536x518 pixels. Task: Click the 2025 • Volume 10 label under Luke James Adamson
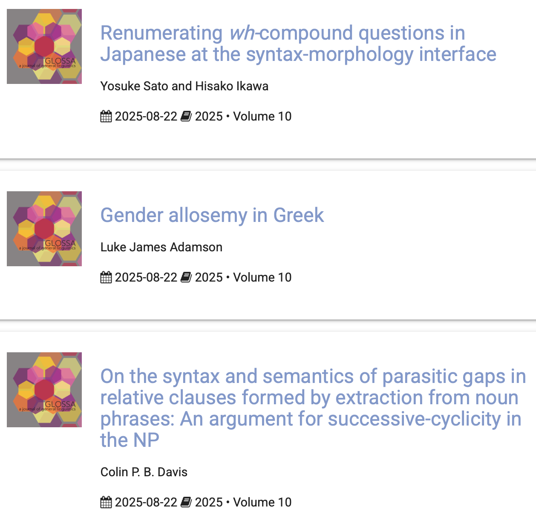click(x=243, y=277)
